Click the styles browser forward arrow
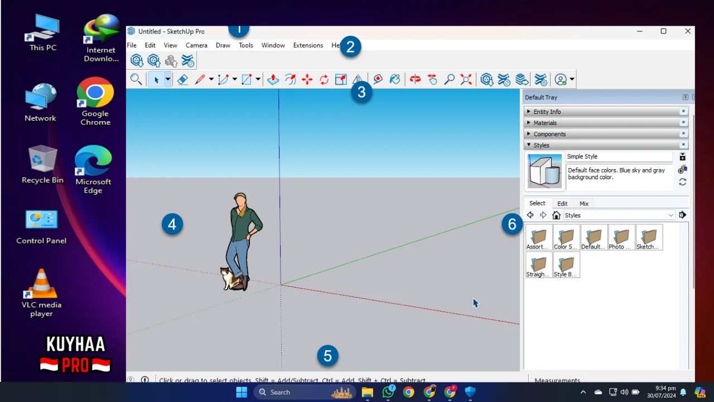Image resolution: width=714 pixels, height=402 pixels. 543,215
